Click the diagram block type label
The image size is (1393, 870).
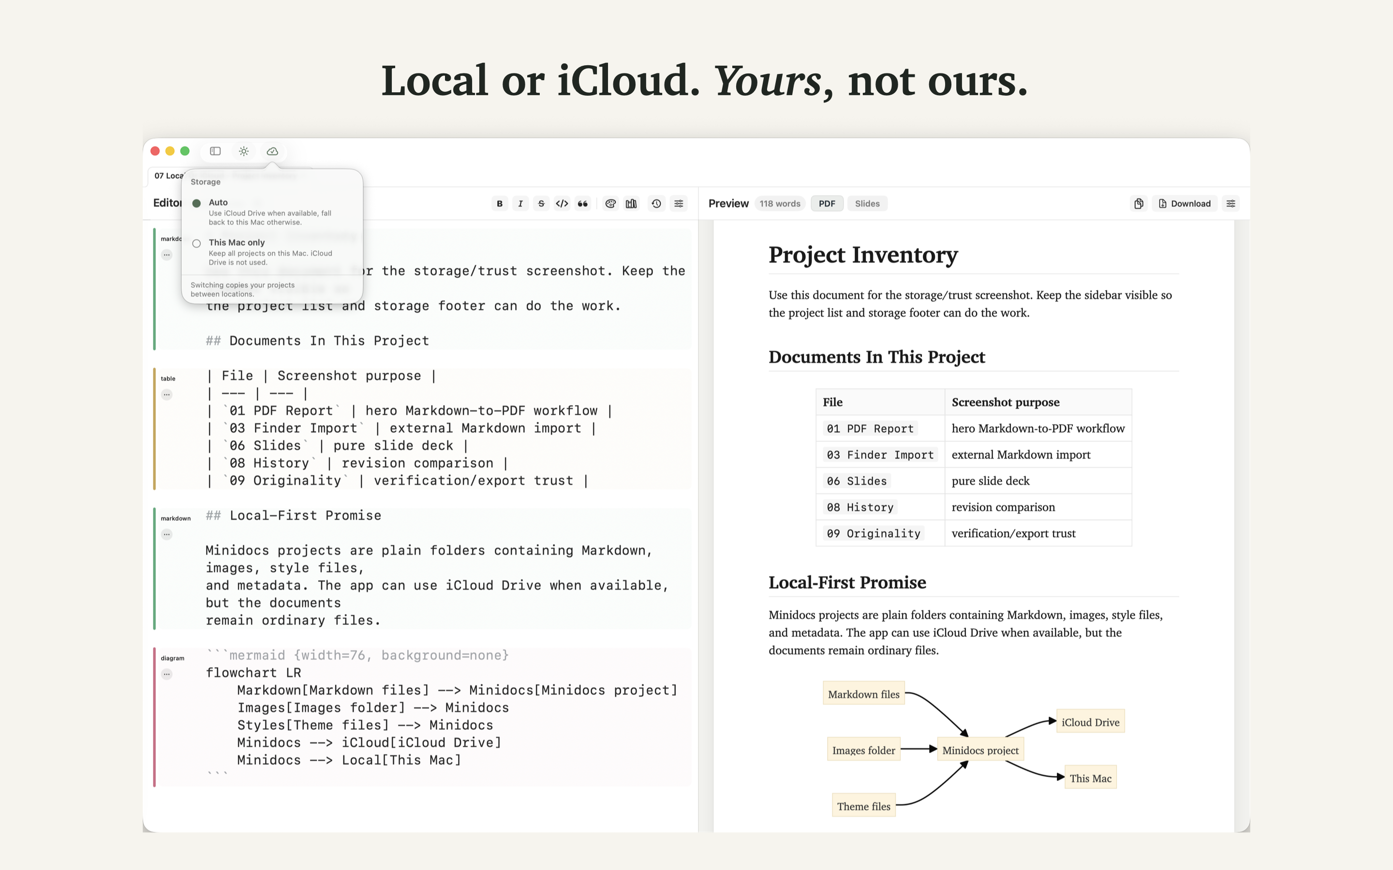[172, 658]
